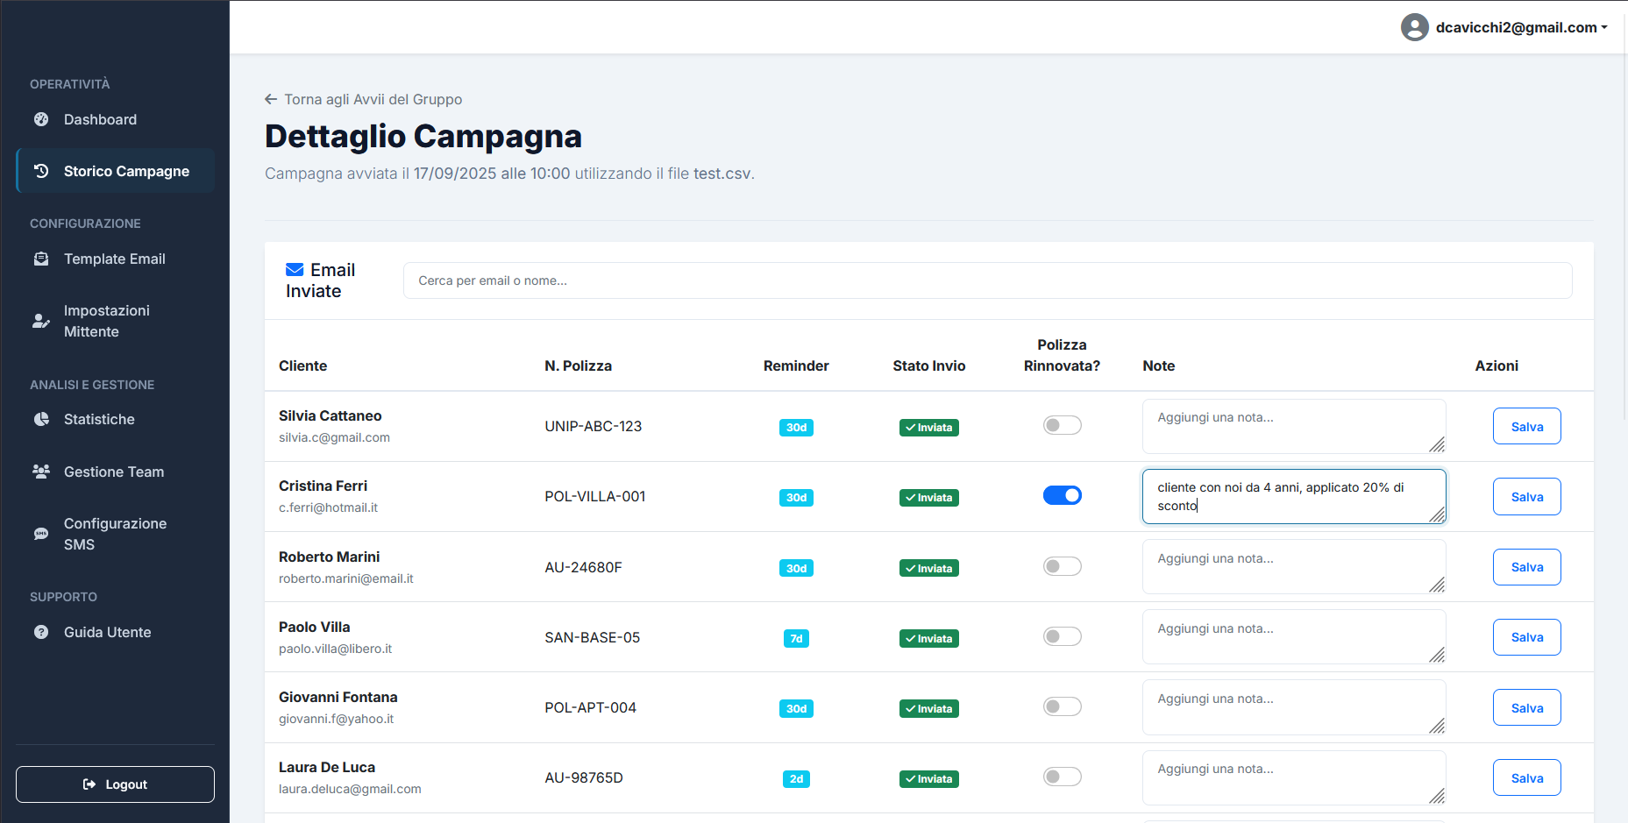This screenshot has width=1628, height=823.
Task: Open the dcavicchi2@gmail.com account dropdown
Action: point(1504,27)
